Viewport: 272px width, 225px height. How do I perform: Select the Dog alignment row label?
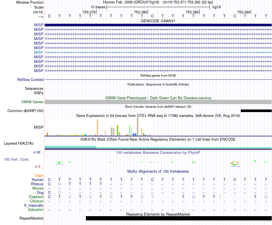pyautogui.click(x=40, y=193)
